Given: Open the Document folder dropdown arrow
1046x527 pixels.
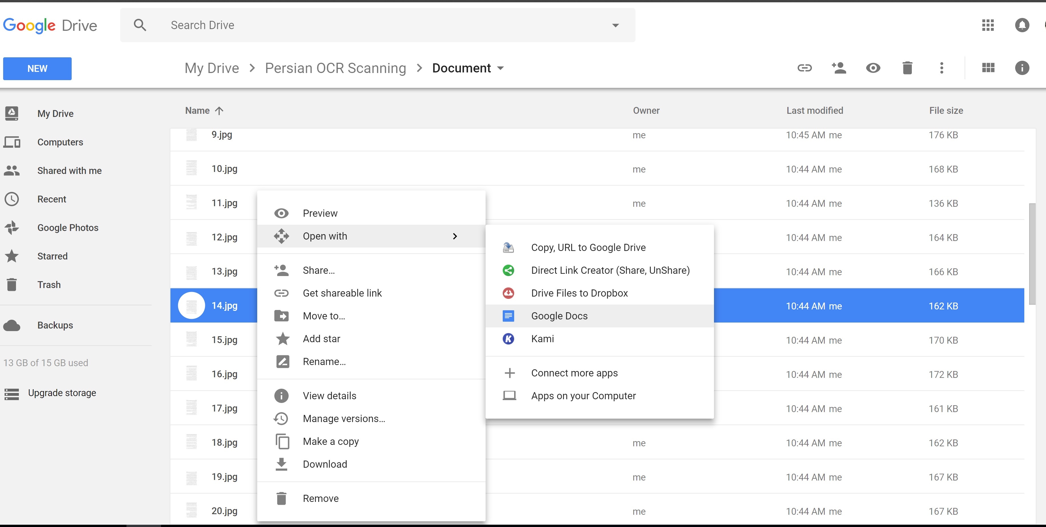Looking at the screenshot, I should pyautogui.click(x=500, y=68).
